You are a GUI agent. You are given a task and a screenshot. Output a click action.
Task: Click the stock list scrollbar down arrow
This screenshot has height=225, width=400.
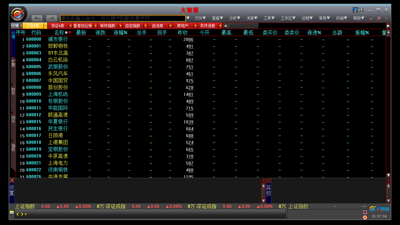[388, 175]
